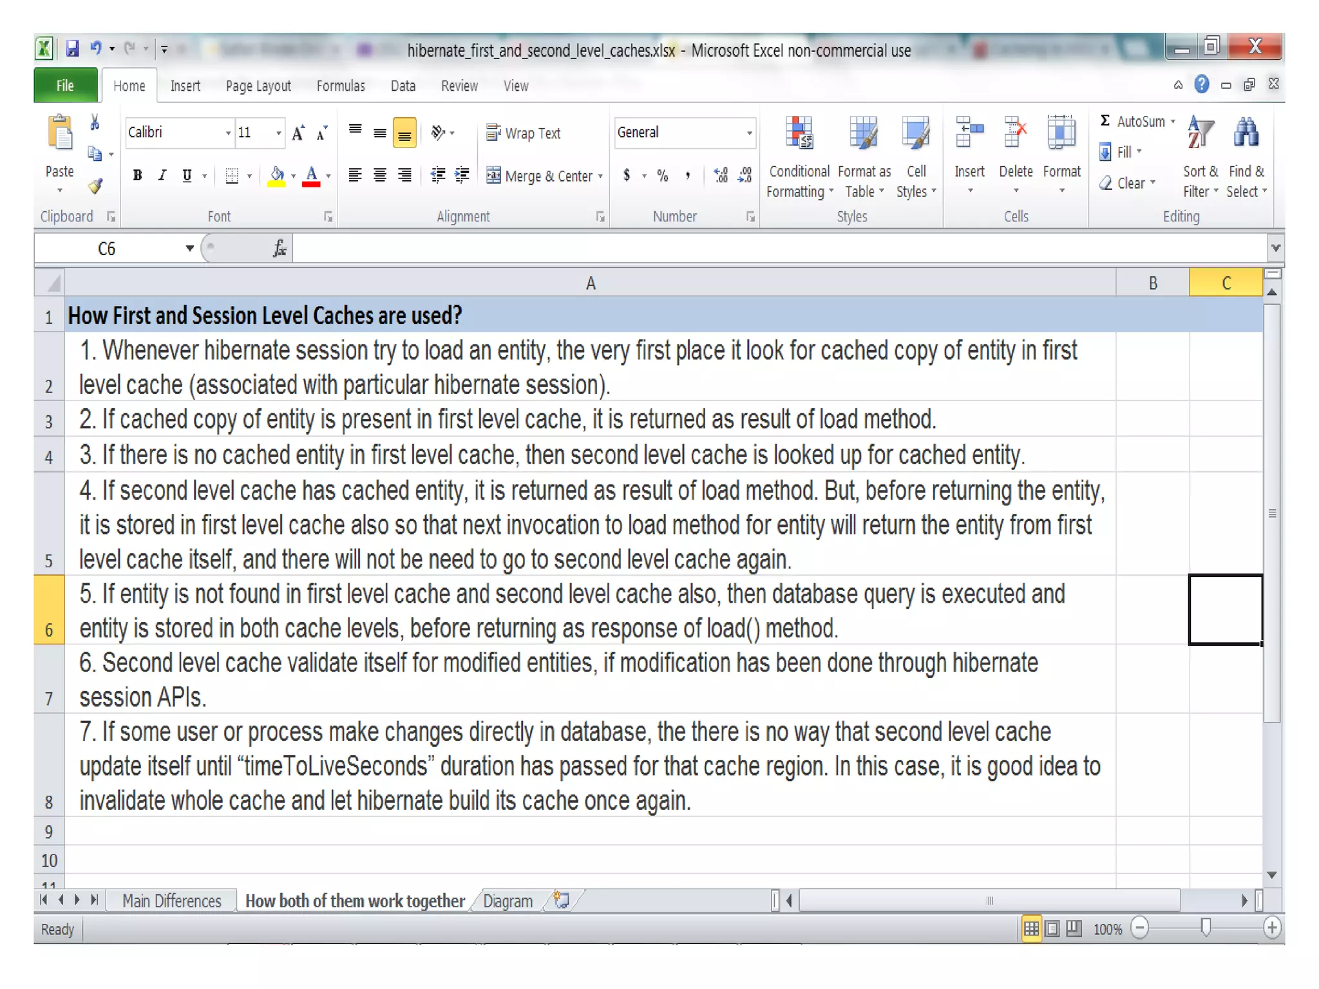Toggle Wrap Text for the cell
The height and width of the screenshot is (989, 1319).
(524, 133)
